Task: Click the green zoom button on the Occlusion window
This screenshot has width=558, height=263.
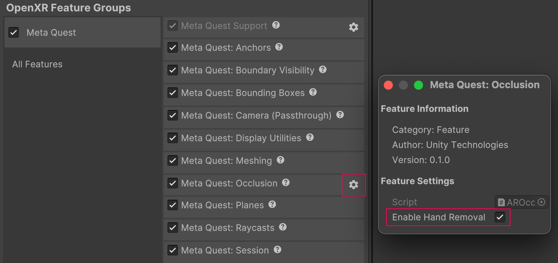Action: 418,85
